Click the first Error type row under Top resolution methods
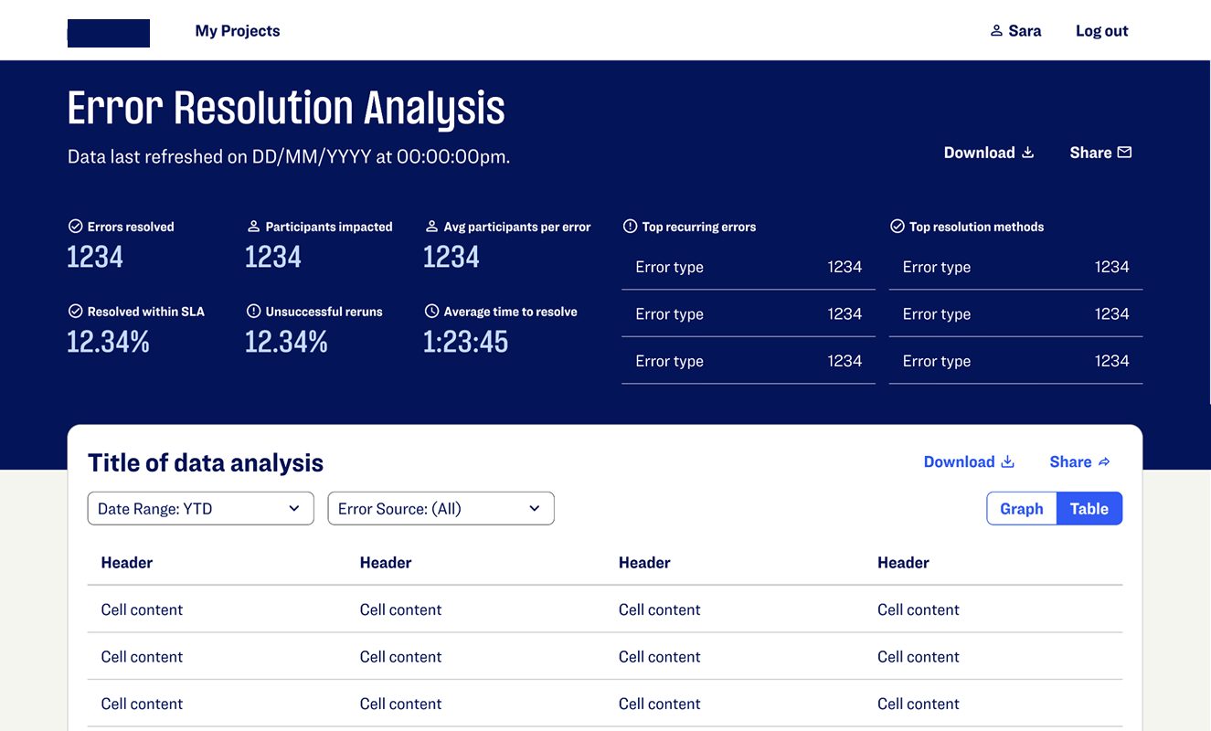This screenshot has width=1211, height=731. [x=1015, y=267]
